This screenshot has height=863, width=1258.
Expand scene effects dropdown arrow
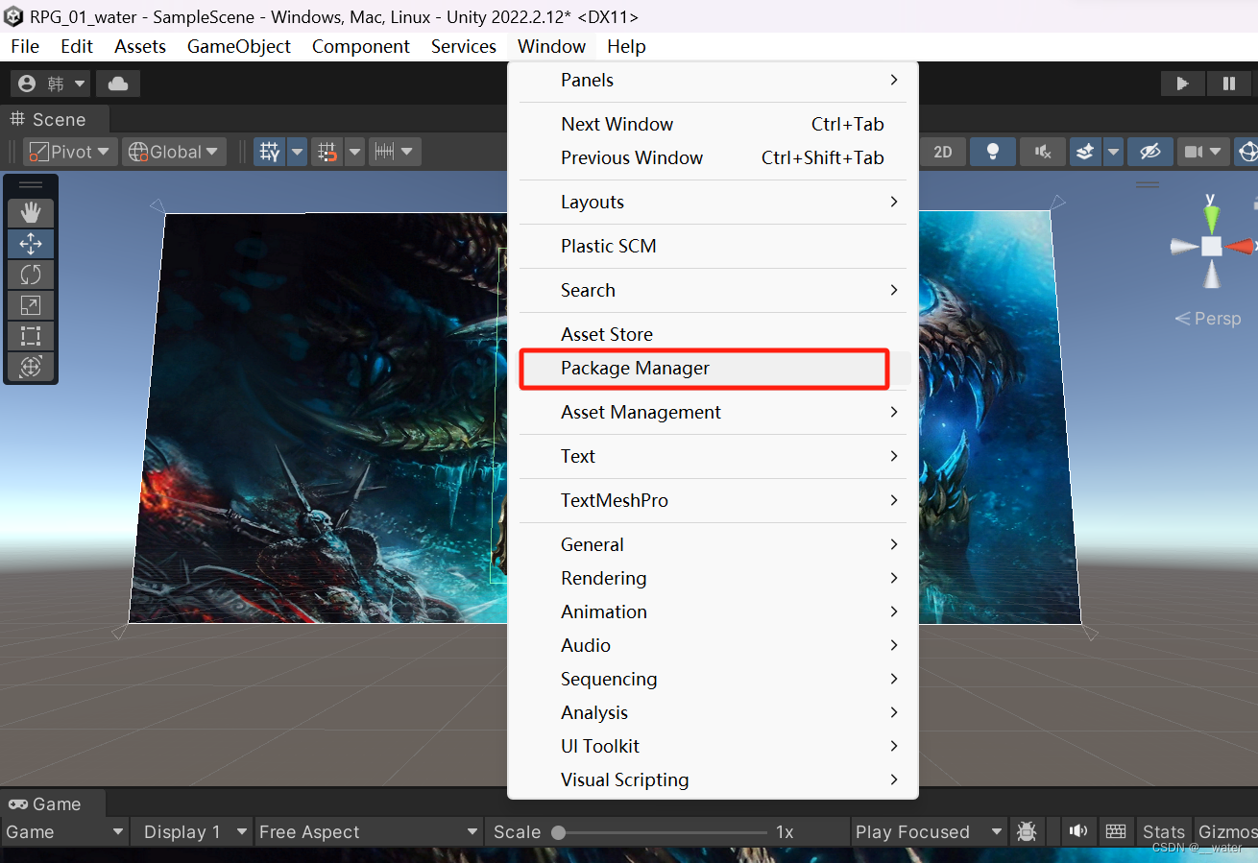(x=1113, y=152)
